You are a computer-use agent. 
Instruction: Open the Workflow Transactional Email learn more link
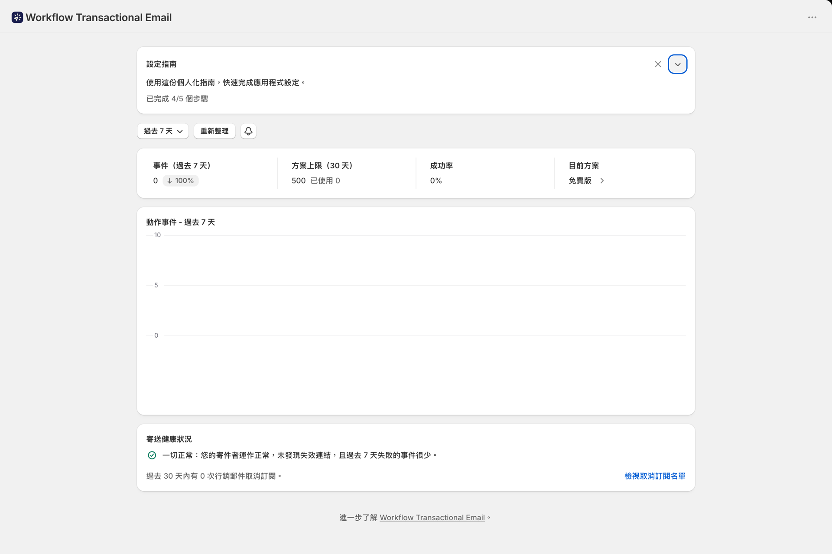pyautogui.click(x=432, y=518)
